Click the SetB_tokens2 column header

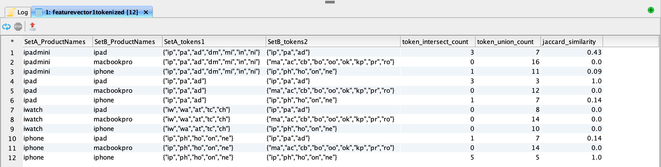287,42
